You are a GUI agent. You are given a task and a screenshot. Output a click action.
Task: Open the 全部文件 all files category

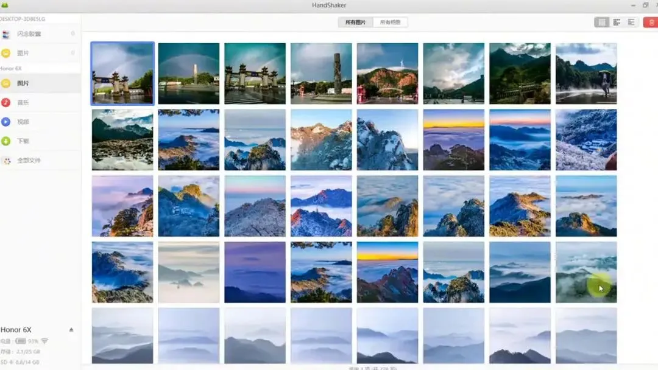pos(40,161)
